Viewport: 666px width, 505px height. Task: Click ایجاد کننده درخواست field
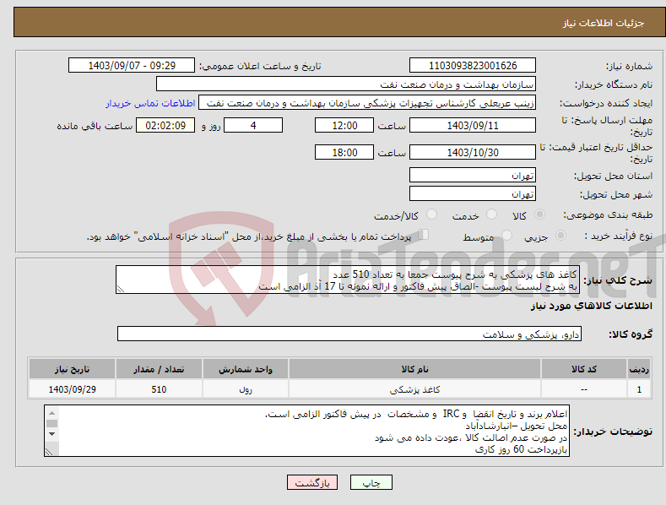pyautogui.click(x=367, y=103)
